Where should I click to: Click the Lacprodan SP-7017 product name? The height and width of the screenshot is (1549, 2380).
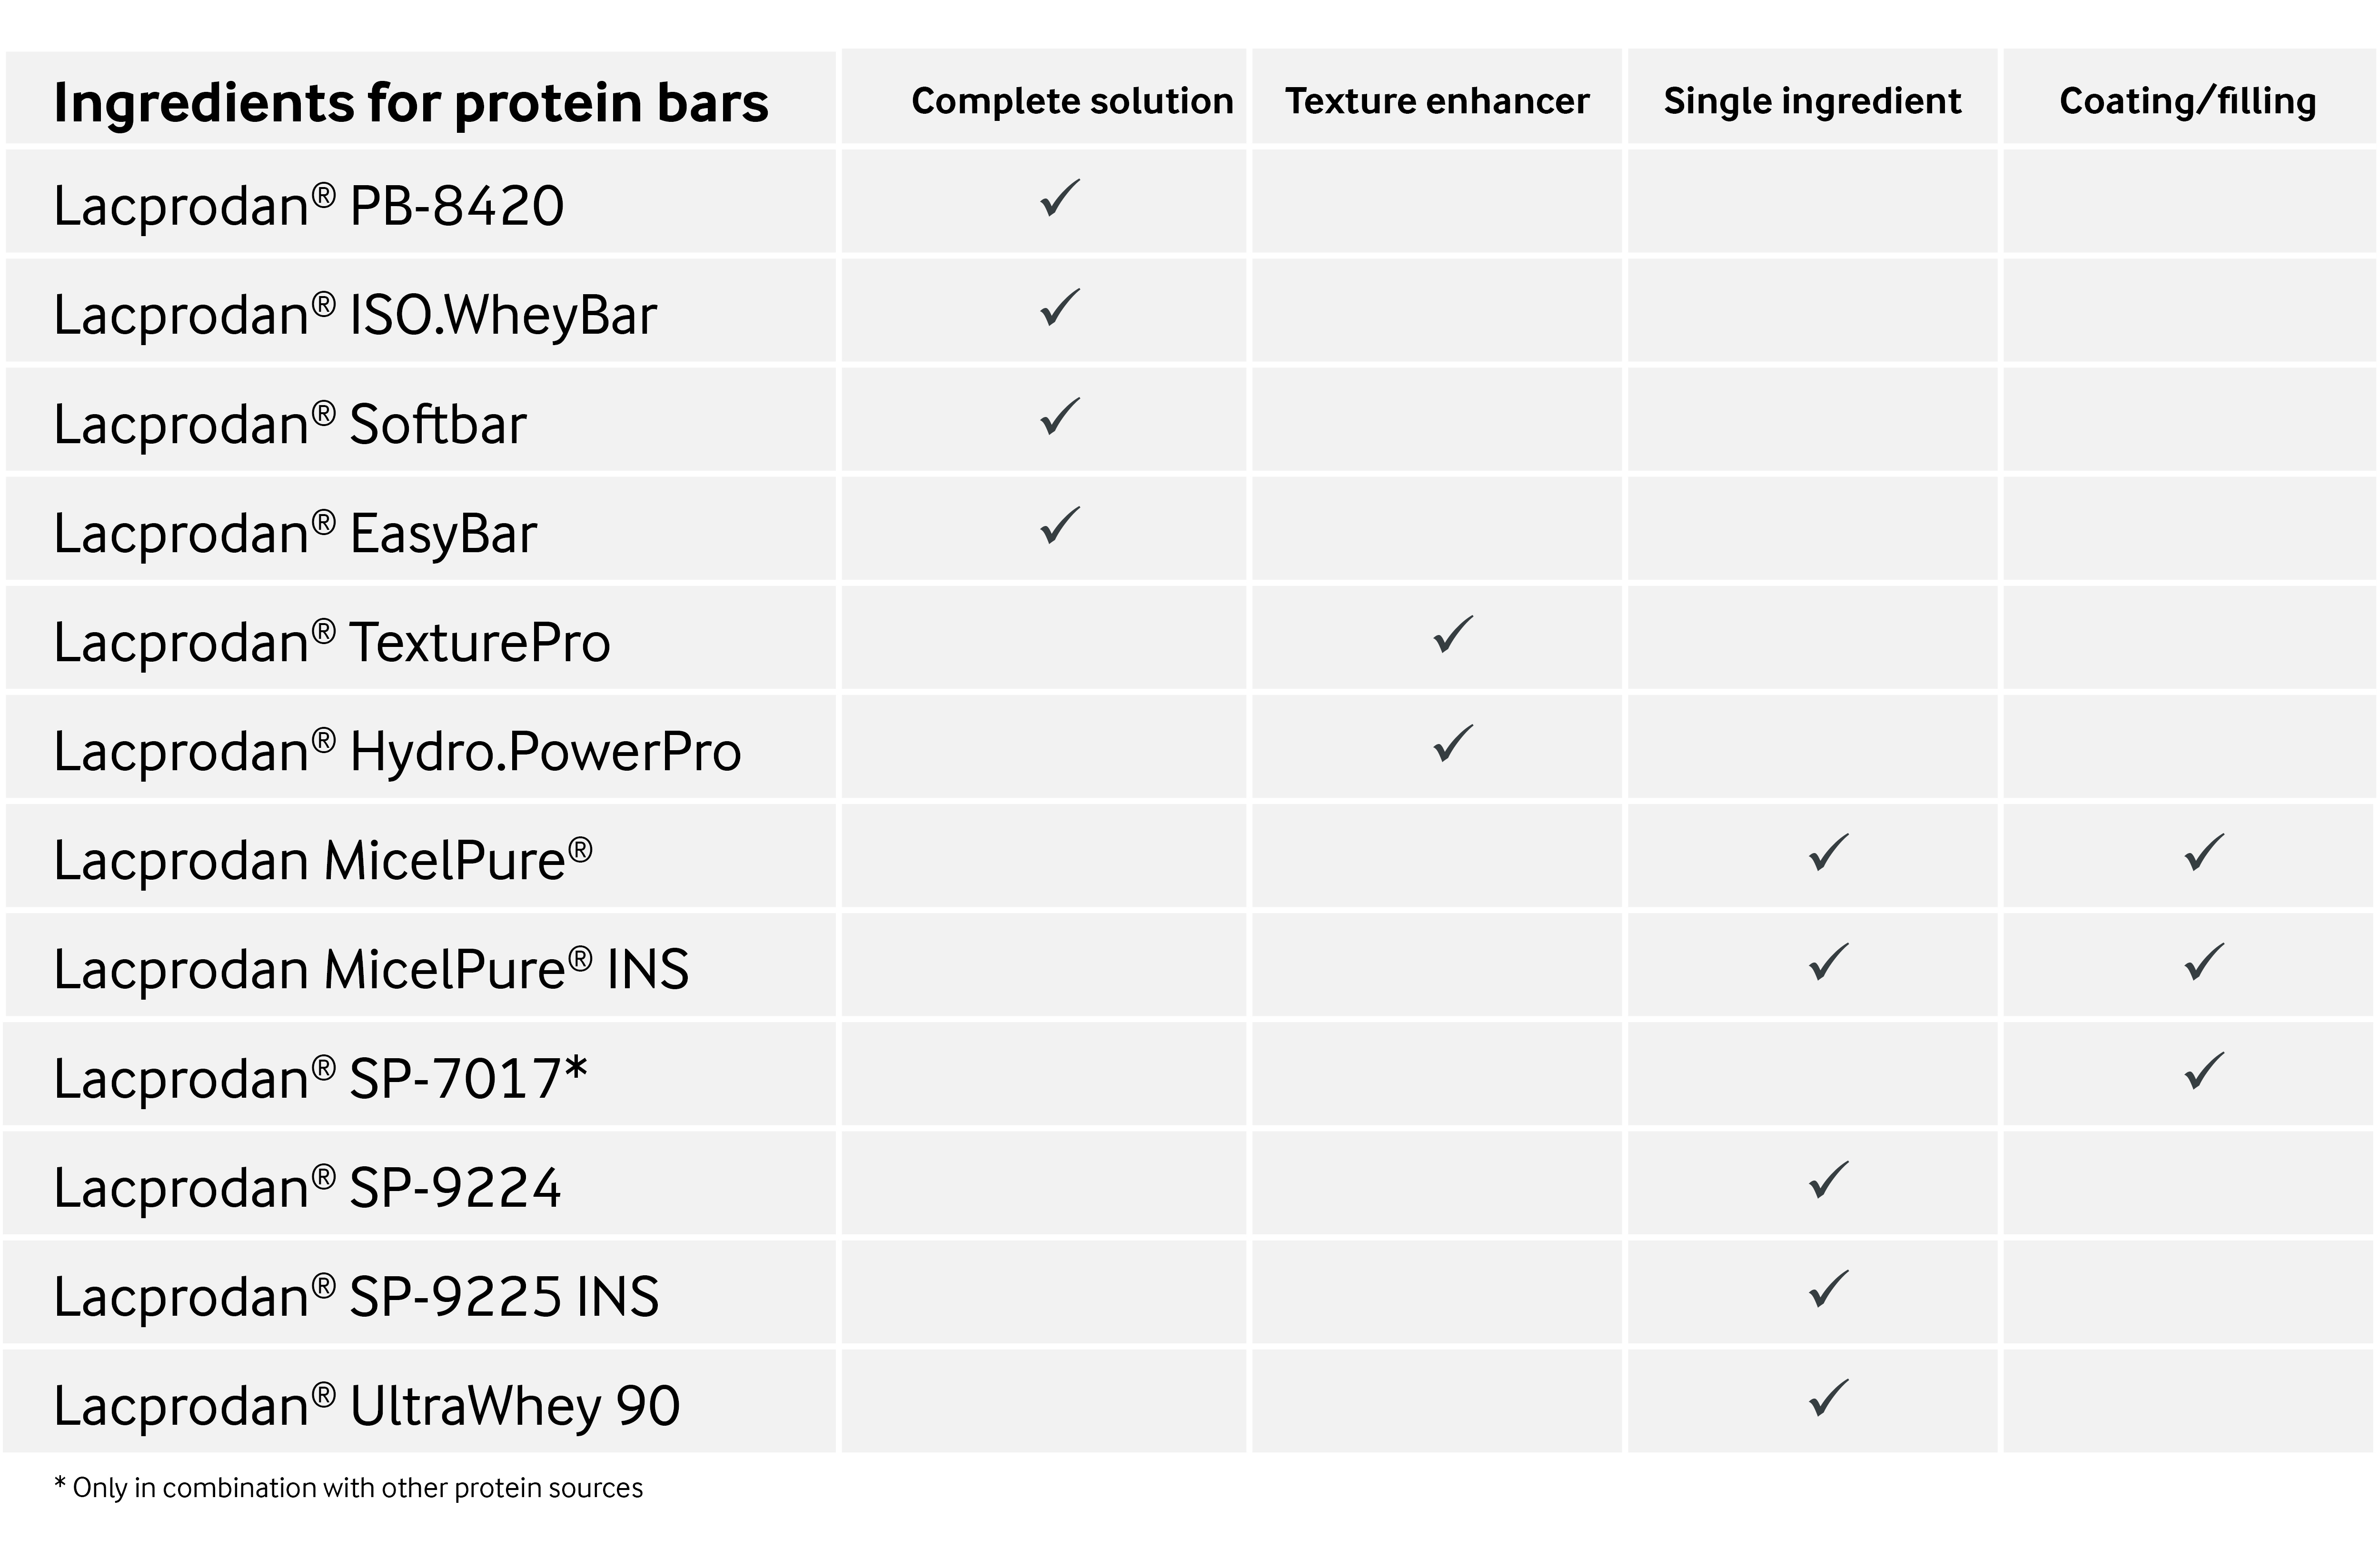[320, 1079]
